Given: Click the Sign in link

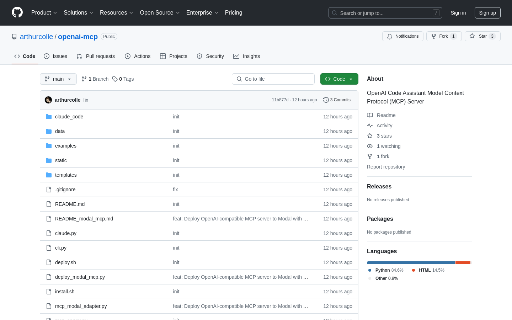Looking at the screenshot, I should 458,13.
